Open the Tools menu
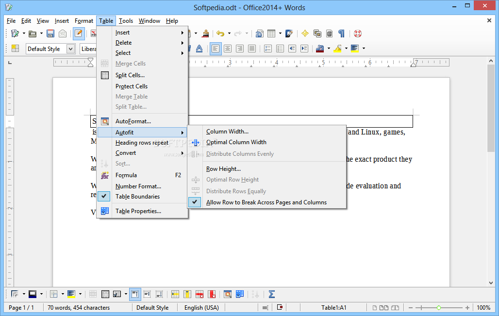This screenshot has height=316, width=499. (x=126, y=21)
